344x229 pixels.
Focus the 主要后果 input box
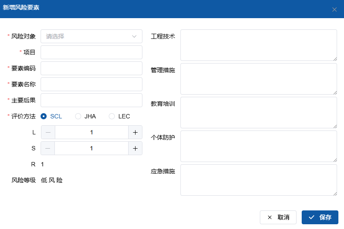(91, 100)
